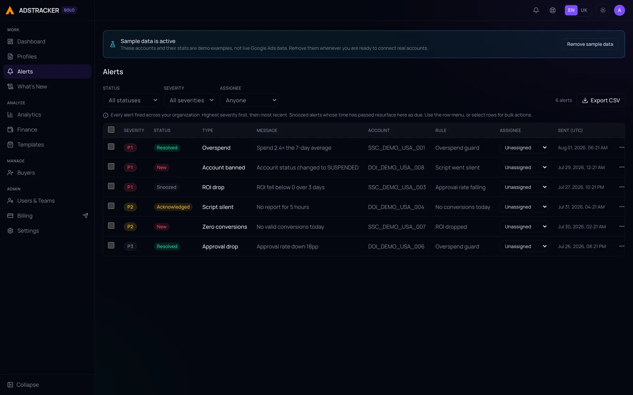The image size is (633, 395).
Task: Select the ROI drop row checkbox
Action: 111,186
